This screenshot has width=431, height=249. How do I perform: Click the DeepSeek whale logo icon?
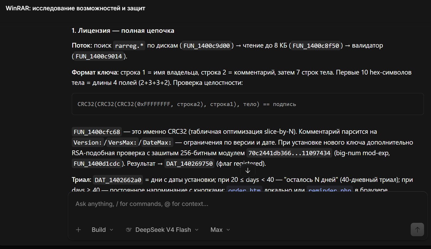[129, 230]
